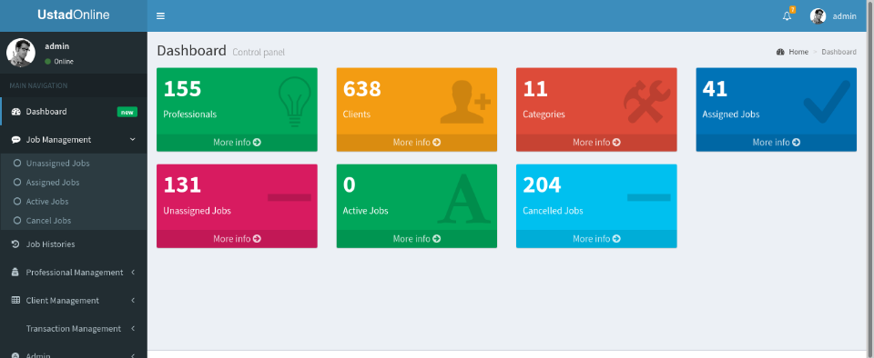
Task: Open the admin user menu label
Action: click(845, 16)
